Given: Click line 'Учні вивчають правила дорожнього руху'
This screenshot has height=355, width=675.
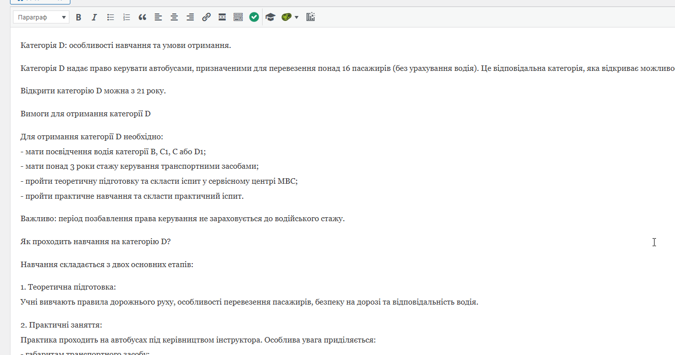Looking at the screenshot, I should tap(249, 302).
